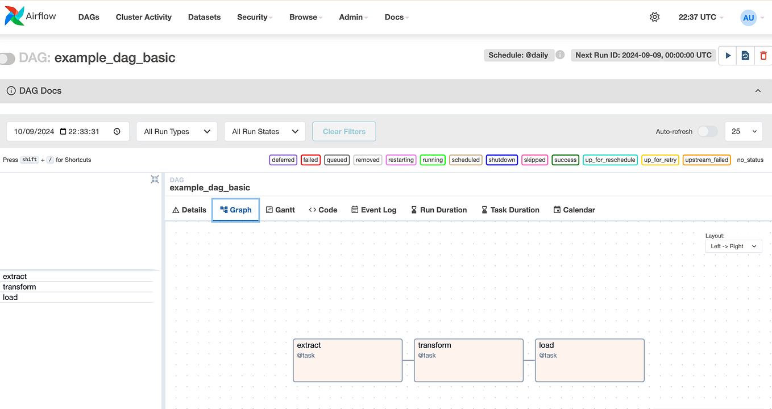Click the Airflow pinwheel logo
This screenshot has height=409, width=772.
tap(14, 16)
